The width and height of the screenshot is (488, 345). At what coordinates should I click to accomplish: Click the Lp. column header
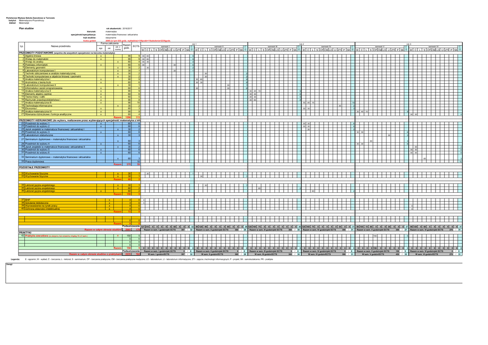(21, 46)
